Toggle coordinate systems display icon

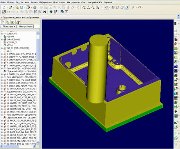97,7
